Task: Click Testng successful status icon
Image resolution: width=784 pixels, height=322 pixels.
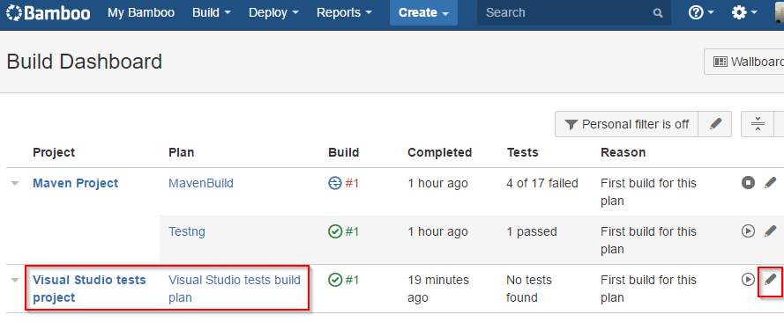Action: 334,231
